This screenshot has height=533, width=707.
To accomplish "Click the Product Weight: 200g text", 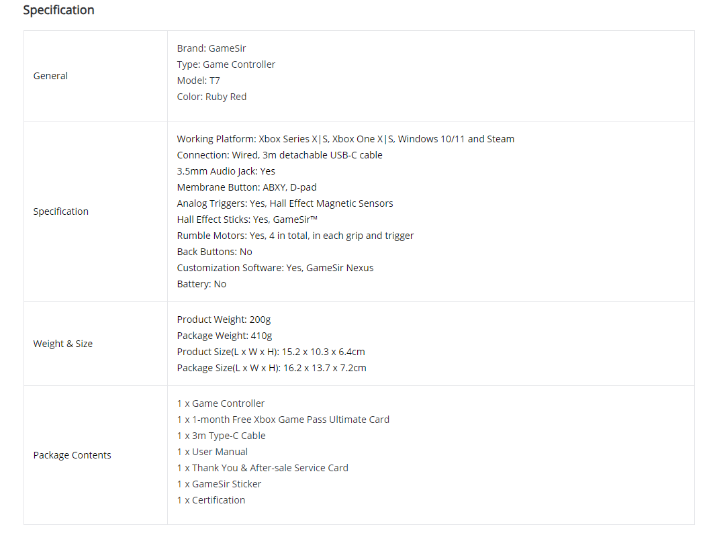I will (224, 320).
